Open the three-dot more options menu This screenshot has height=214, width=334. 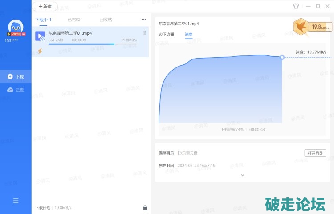click(144, 20)
